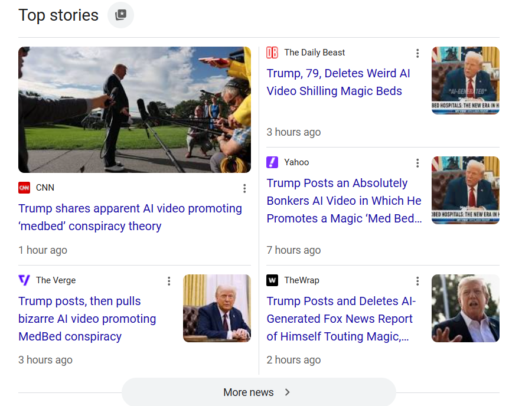
Task: Open more options for The Daily Beast story
Action: (417, 53)
